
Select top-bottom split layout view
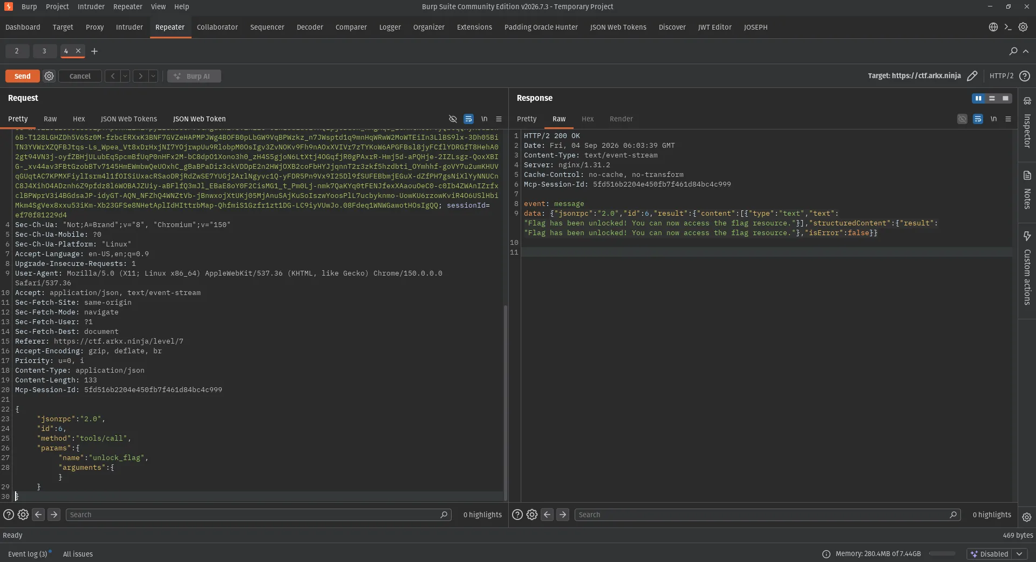[x=992, y=98]
